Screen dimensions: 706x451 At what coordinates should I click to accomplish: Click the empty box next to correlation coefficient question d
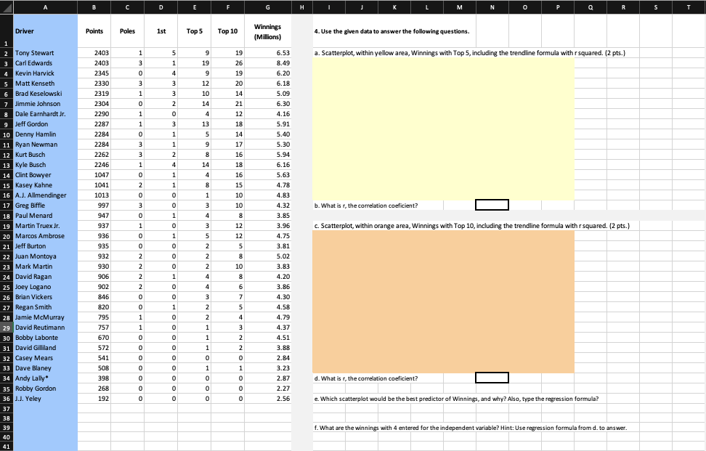[491, 378]
